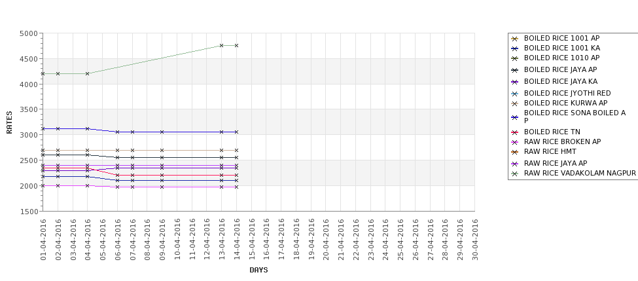Click the 30-04-2016 date label
638x281 pixels.
(475, 240)
